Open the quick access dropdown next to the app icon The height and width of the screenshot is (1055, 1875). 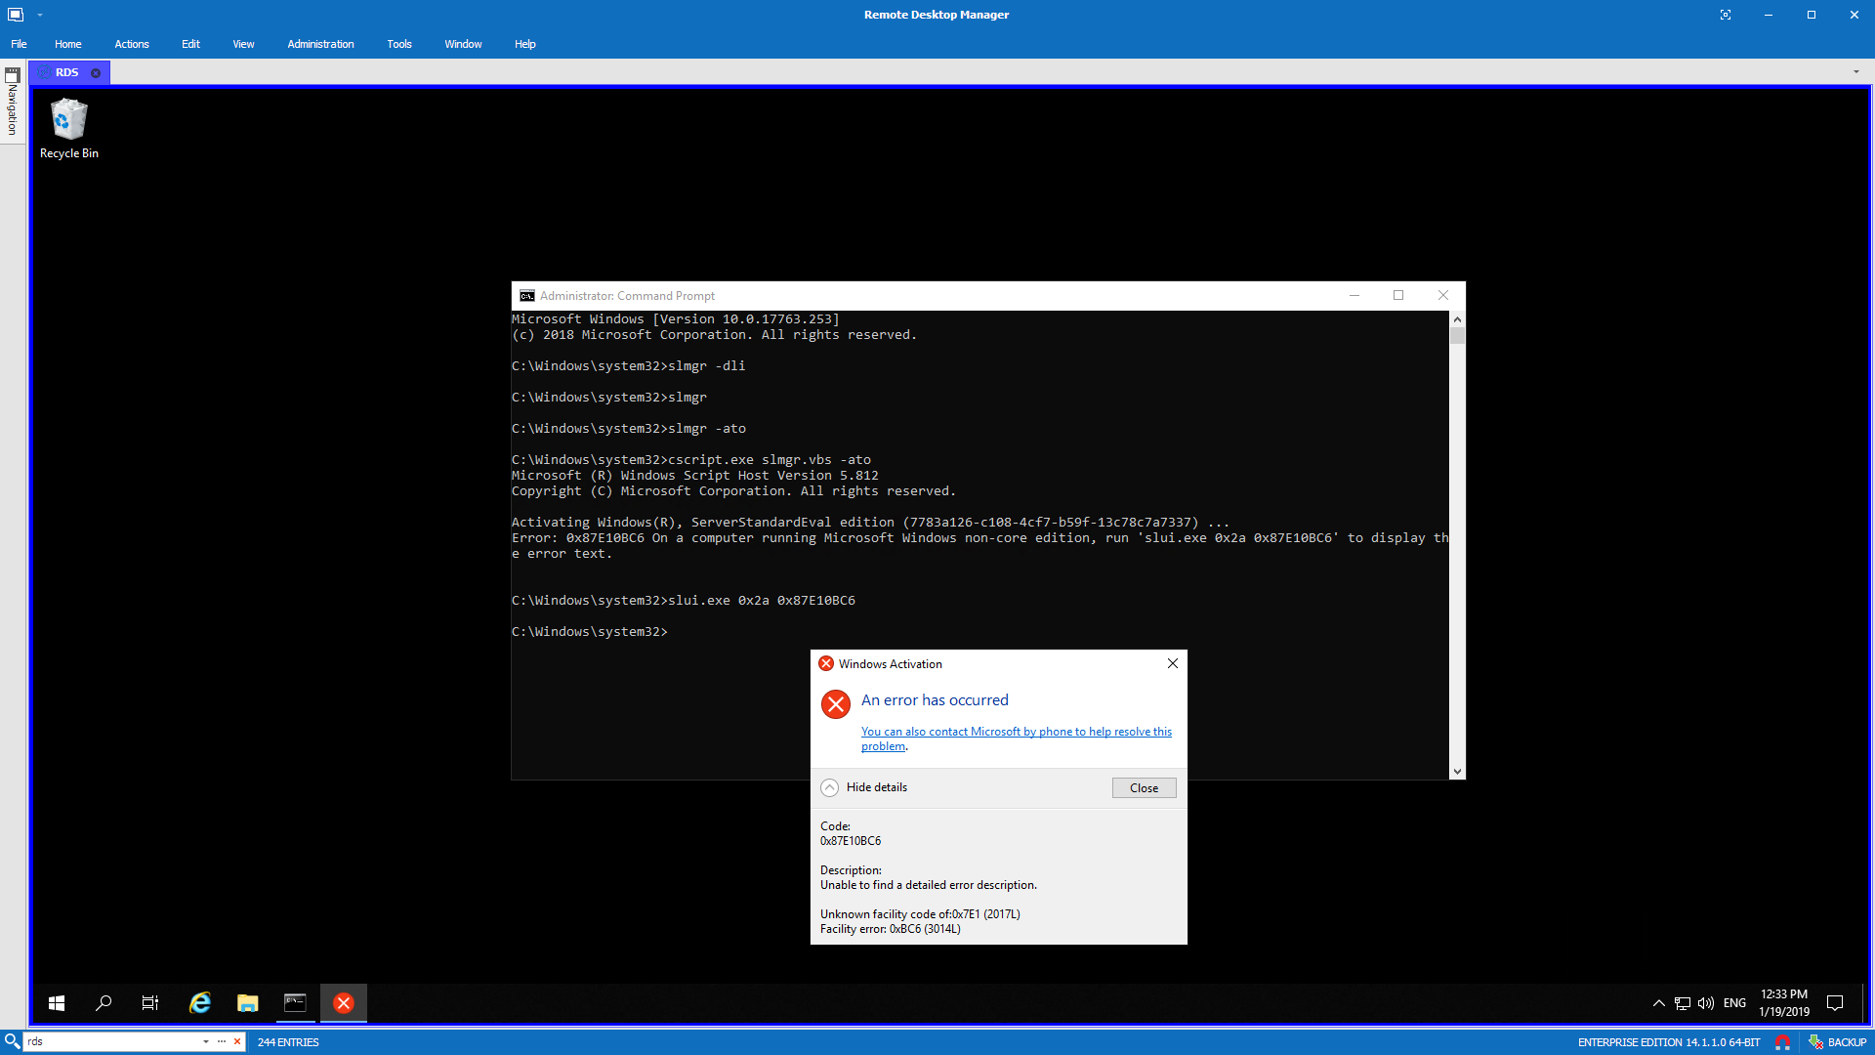40,15
